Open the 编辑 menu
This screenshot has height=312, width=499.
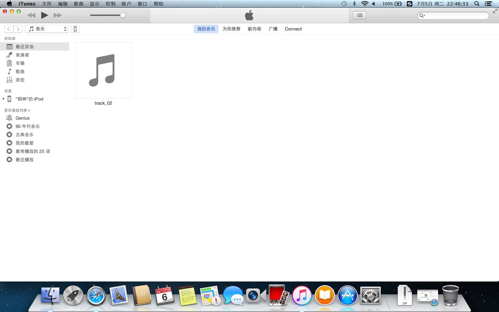coord(63,4)
